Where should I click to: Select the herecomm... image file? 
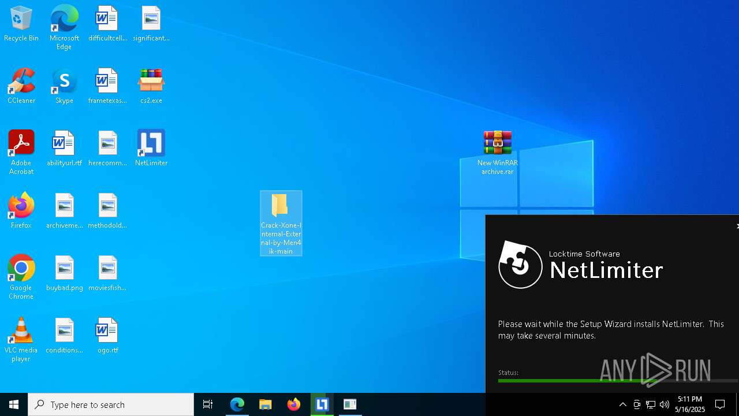107,149
